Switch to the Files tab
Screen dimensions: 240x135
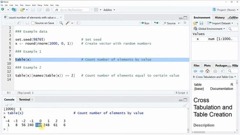(x=196, y=66)
